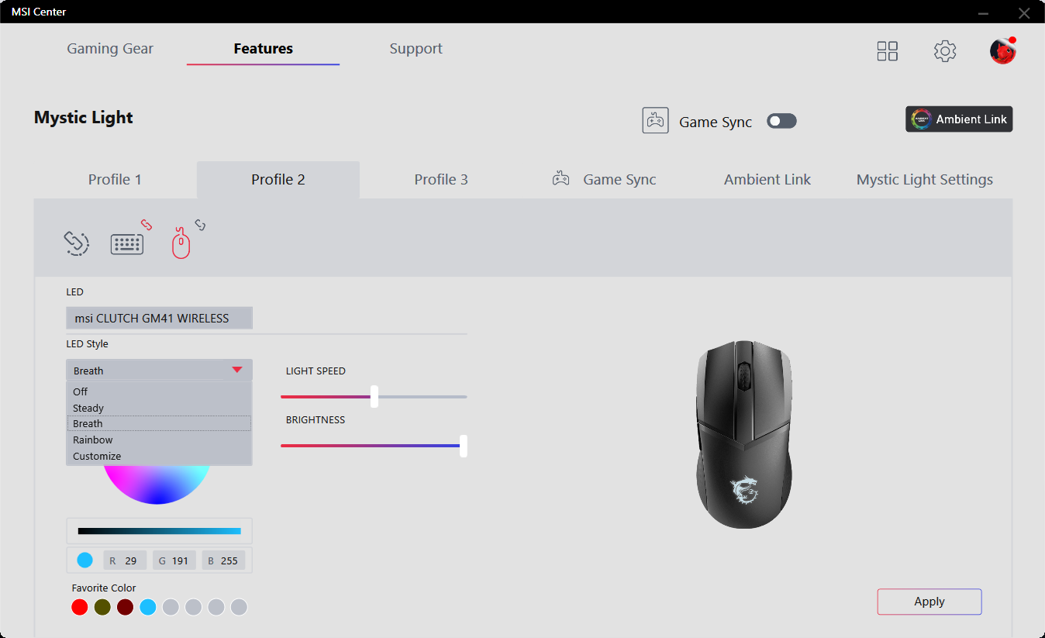The height and width of the screenshot is (638, 1045).
Task: Choose Customize LED style
Action: pos(159,456)
